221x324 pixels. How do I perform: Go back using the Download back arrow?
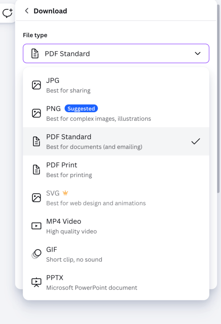(x=27, y=10)
